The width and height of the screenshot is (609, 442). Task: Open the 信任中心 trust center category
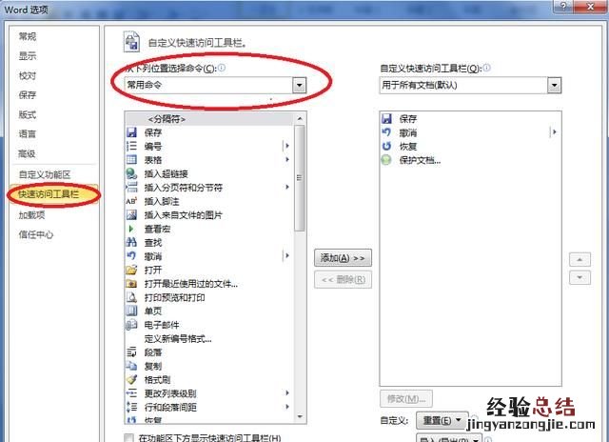click(36, 234)
